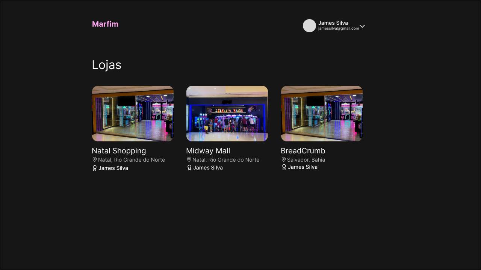Select the Midway Mall store title
The image size is (481, 270).
pyautogui.click(x=208, y=151)
